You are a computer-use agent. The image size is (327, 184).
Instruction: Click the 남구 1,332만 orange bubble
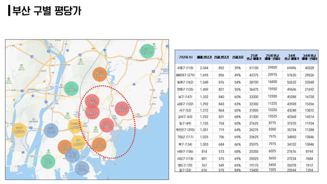pyautogui.click(x=99, y=145)
